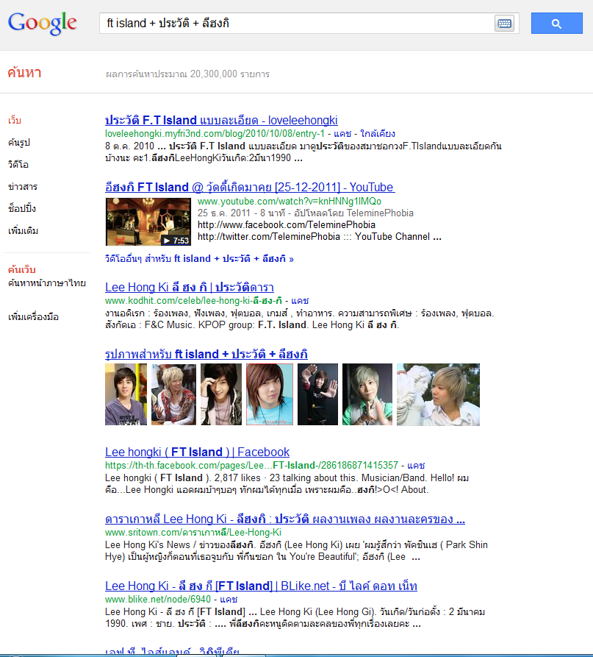Viewport: 593px width, 657px height.
Task: Open ช็อปปิ้ง shopping results
Action: point(22,208)
